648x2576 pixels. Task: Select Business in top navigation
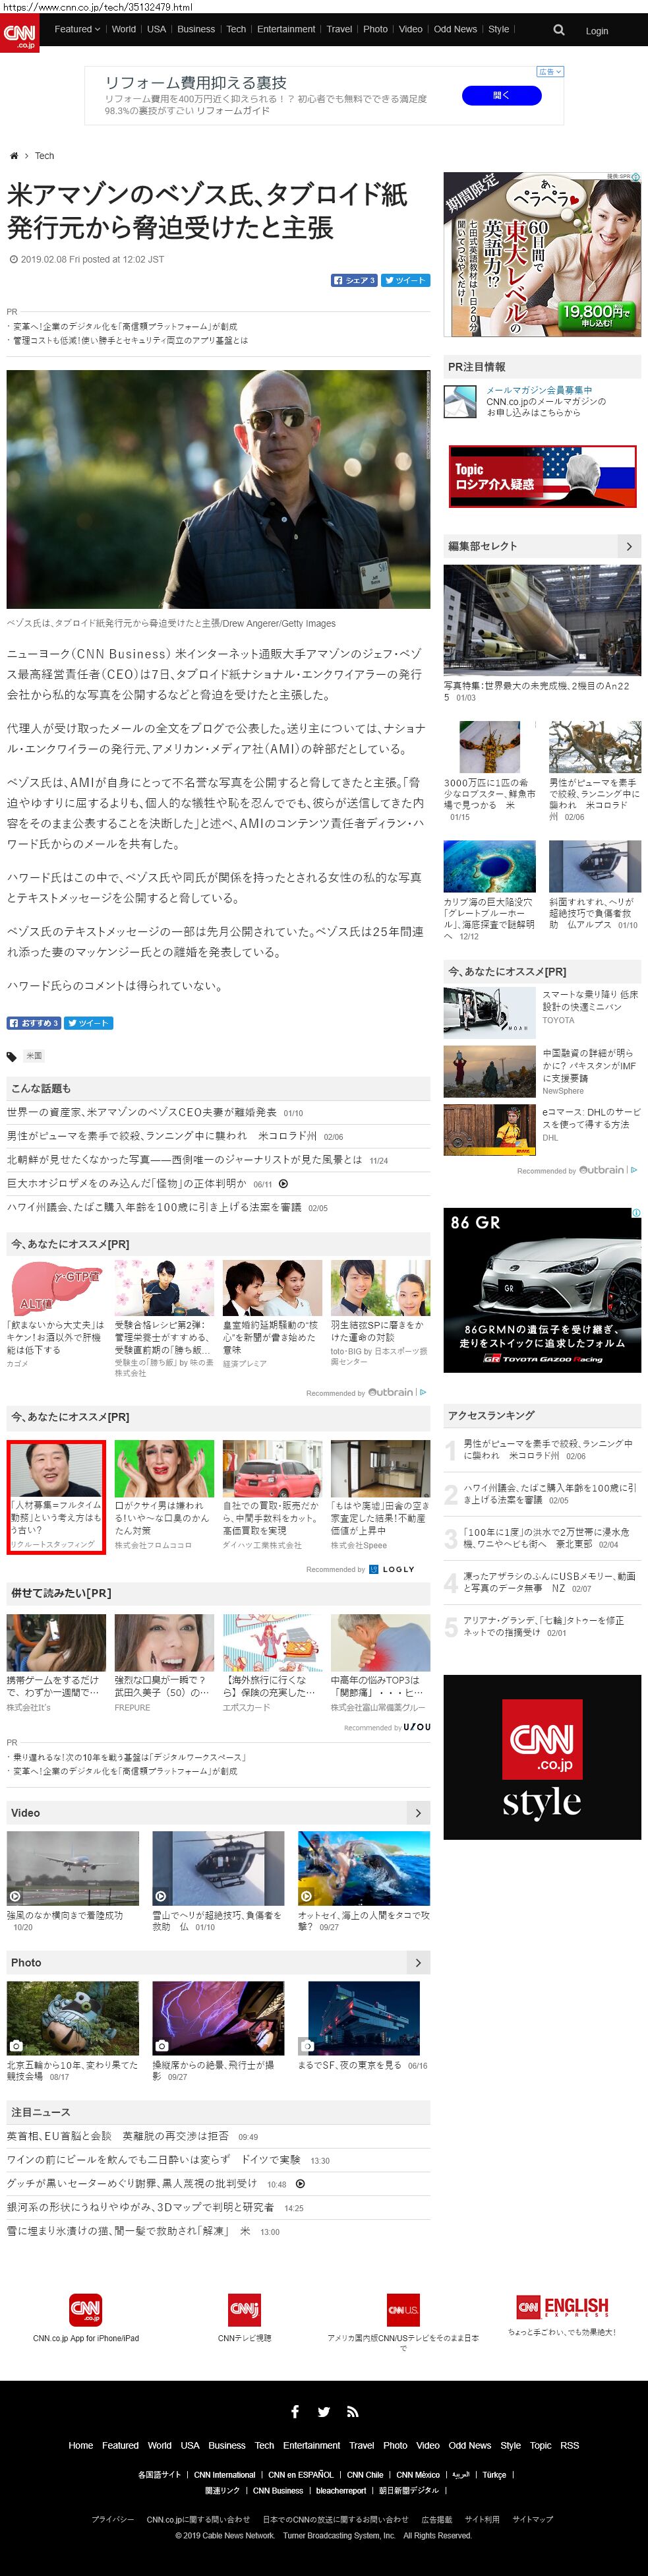click(196, 29)
